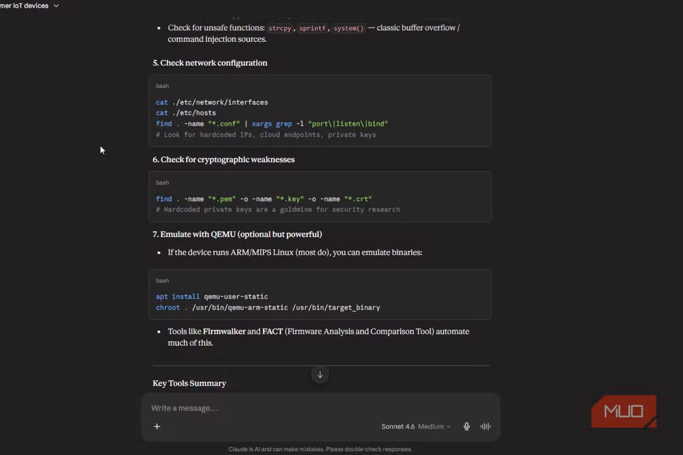This screenshot has height=455, width=683.
Task: Click the "7. Emulate with QEMU" heading
Action: pyautogui.click(x=237, y=234)
